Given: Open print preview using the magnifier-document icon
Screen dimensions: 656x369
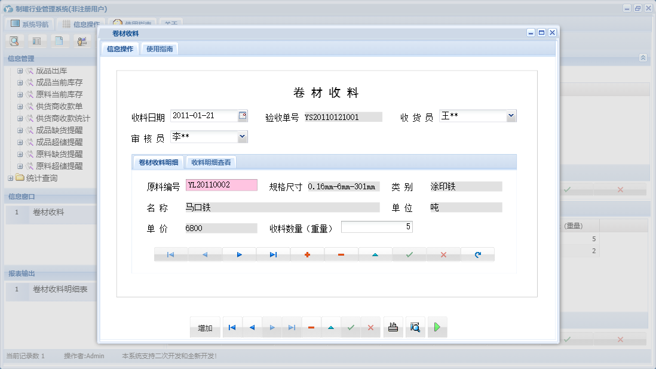Looking at the screenshot, I should click(x=415, y=327).
